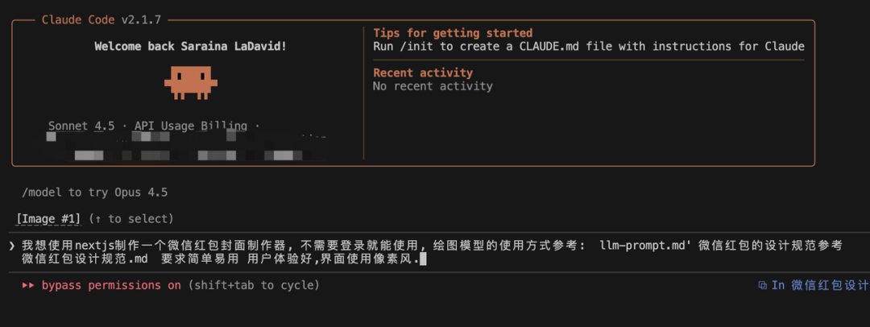
Task: Click the IDE file icon beside 'In 微信红包设计'
Action: pyautogui.click(x=762, y=285)
